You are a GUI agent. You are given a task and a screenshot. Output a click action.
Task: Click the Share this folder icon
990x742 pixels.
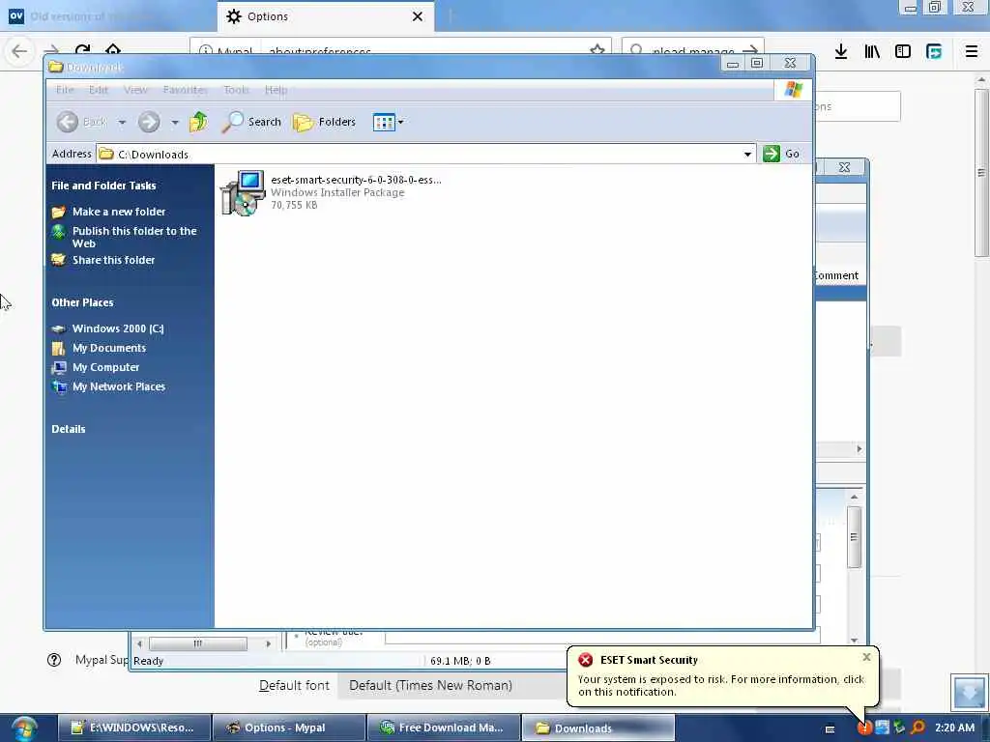59,259
